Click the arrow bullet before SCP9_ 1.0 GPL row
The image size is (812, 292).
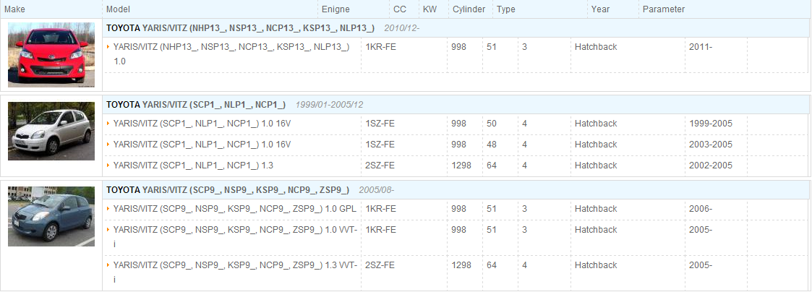coord(108,209)
